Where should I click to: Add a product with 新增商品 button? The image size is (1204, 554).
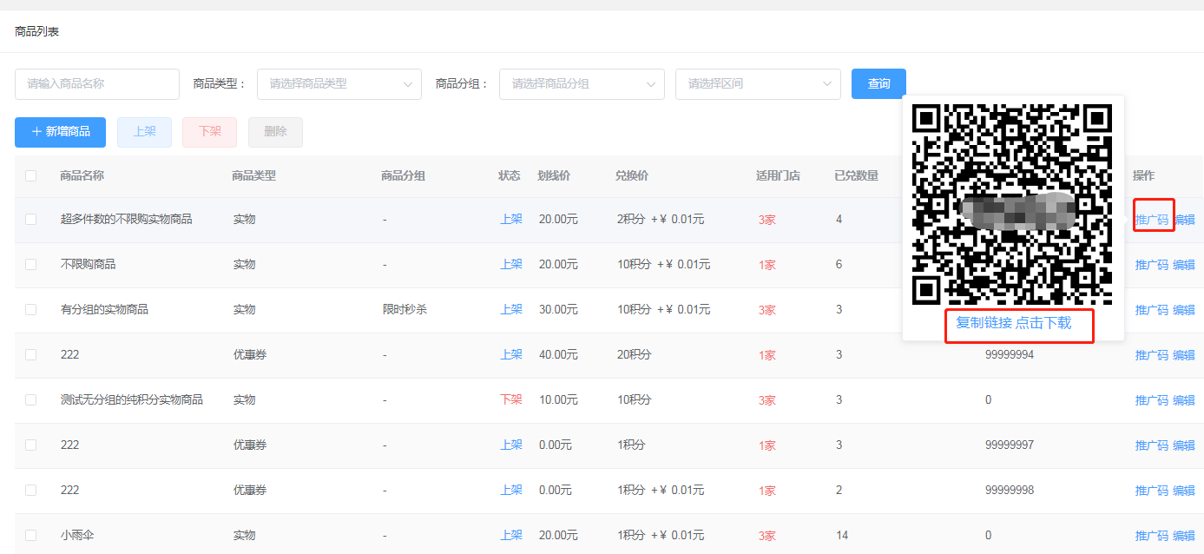pyautogui.click(x=60, y=132)
